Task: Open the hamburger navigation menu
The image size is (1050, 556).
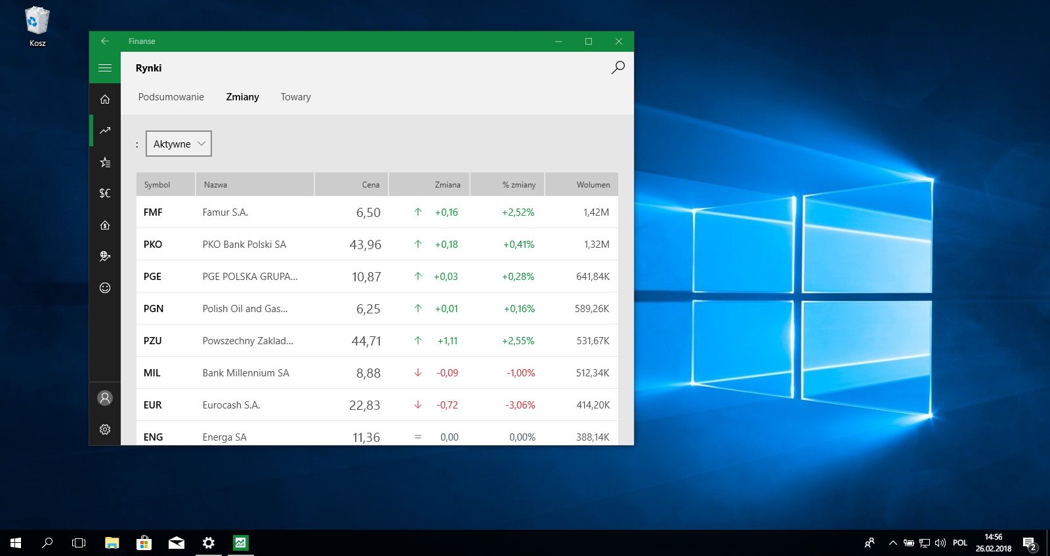Action: [105, 68]
